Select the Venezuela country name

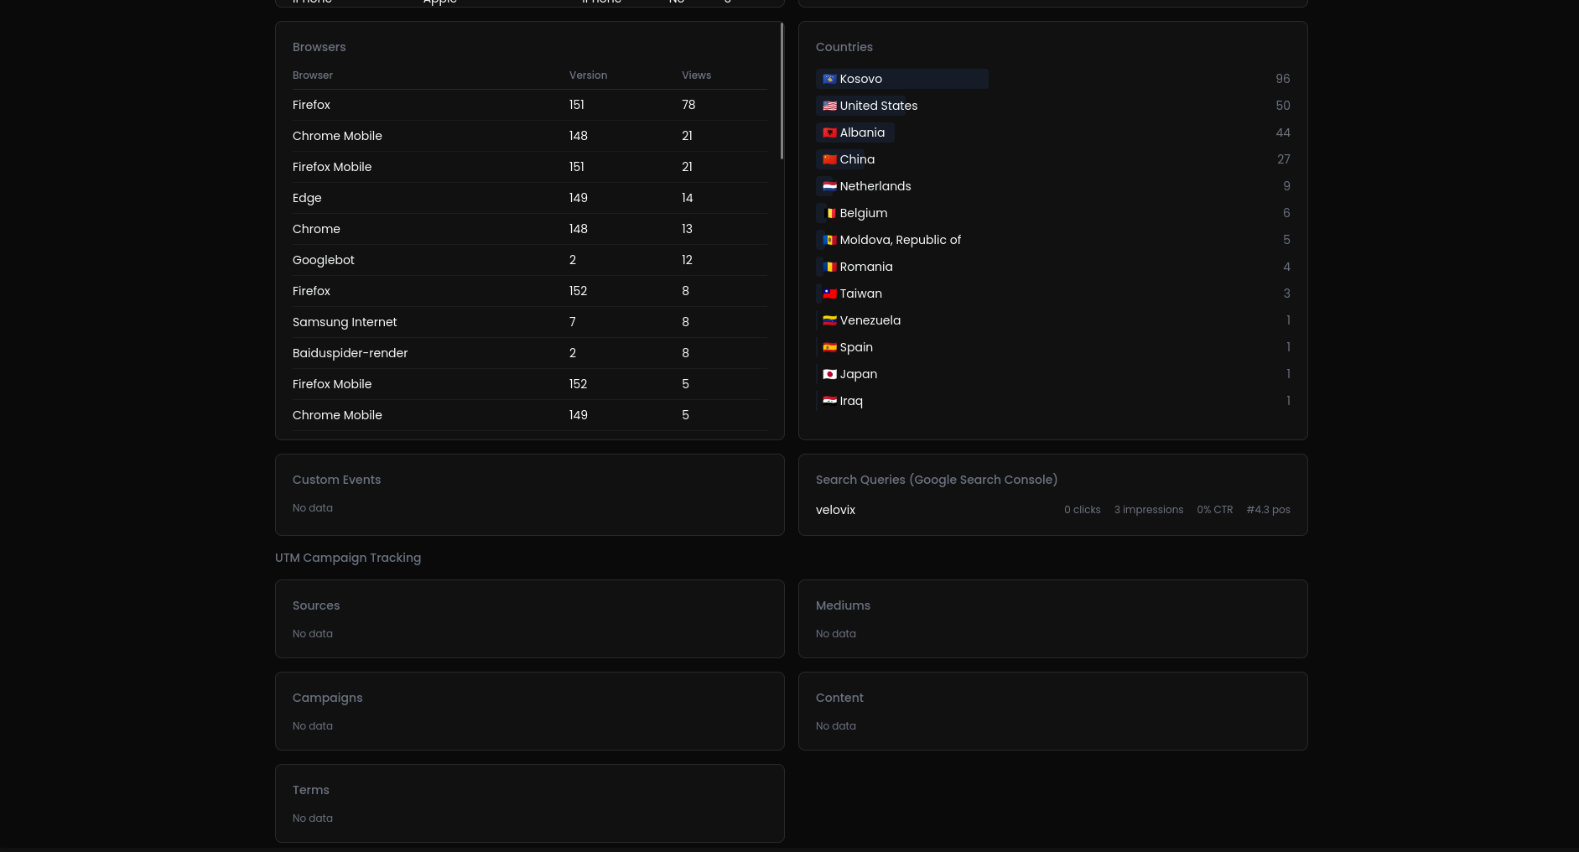pos(870,320)
